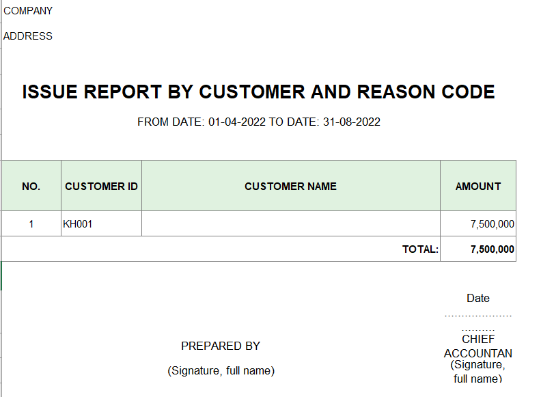The width and height of the screenshot is (541, 397).
Task: Click the empty customer name cell
Action: [290, 223]
